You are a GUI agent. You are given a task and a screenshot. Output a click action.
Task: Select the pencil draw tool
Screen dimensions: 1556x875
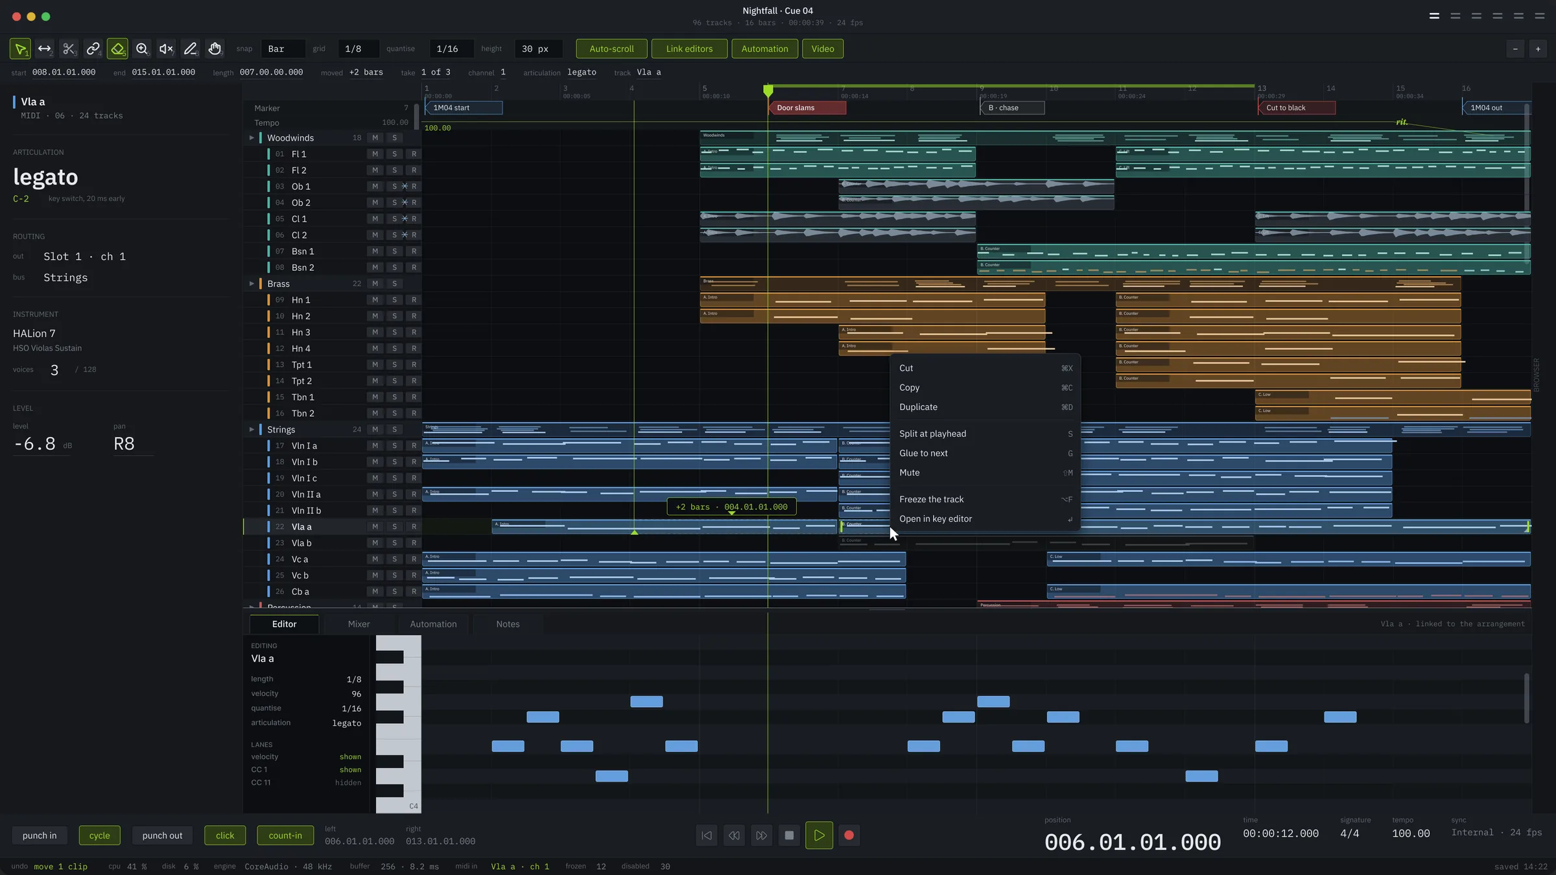(x=190, y=49)
